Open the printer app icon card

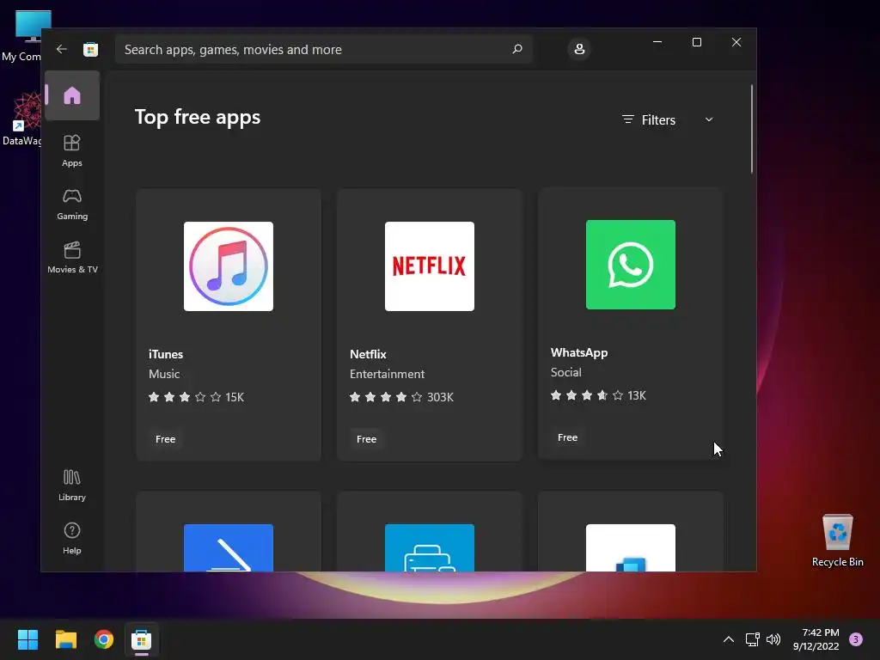coord(430,532)
